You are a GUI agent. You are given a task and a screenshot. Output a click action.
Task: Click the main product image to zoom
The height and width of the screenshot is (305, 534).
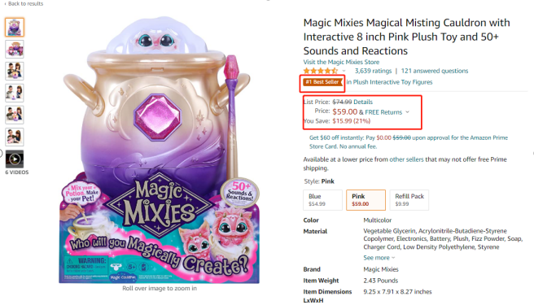pos(159,150)
